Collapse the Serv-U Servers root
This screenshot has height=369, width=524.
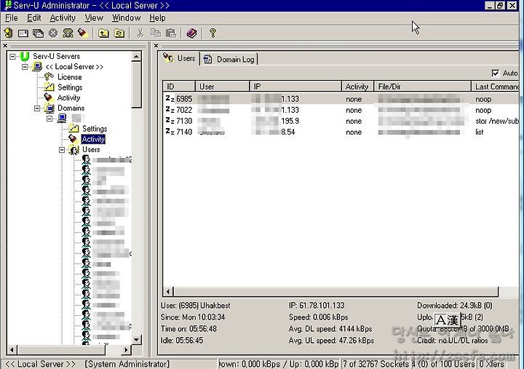click(12, 56)
